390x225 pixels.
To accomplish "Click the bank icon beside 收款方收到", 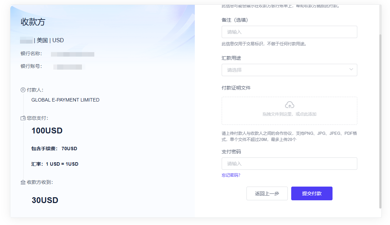I will [x=23, y=182].
